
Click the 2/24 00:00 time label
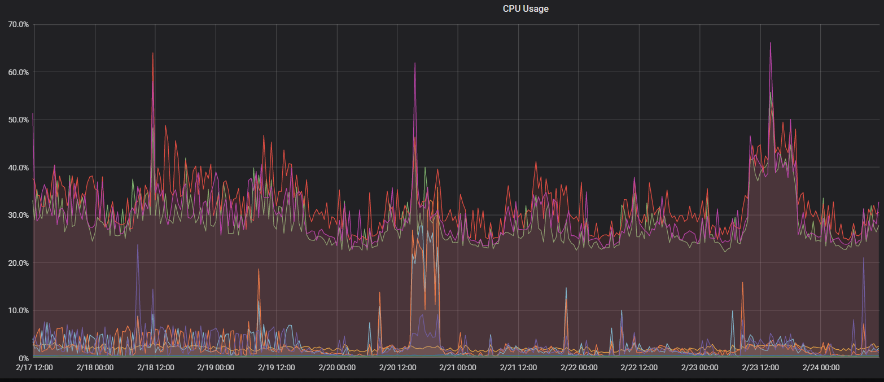point(820,367)
